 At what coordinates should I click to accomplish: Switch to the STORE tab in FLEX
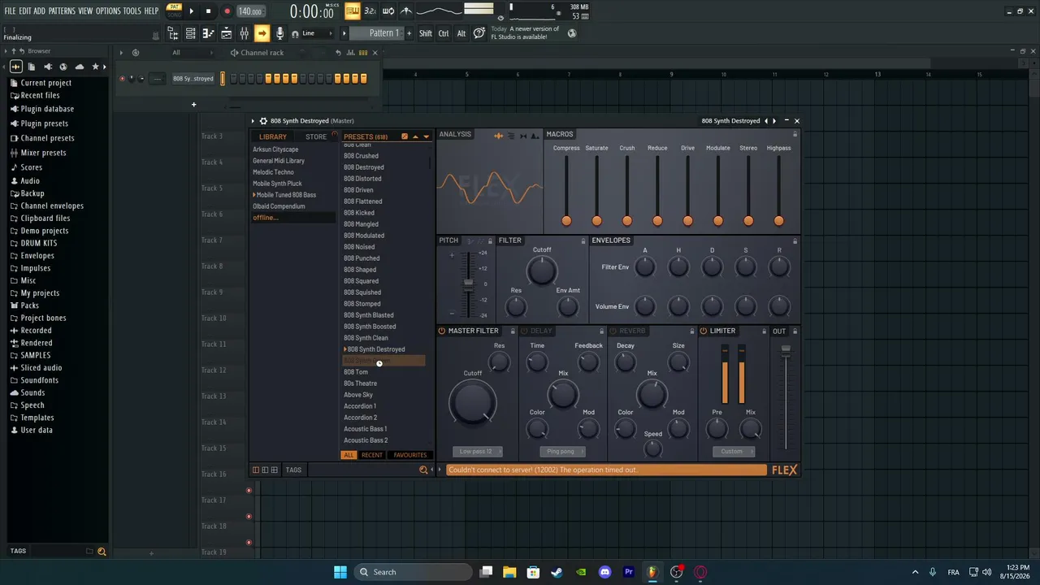click(316, 136)
